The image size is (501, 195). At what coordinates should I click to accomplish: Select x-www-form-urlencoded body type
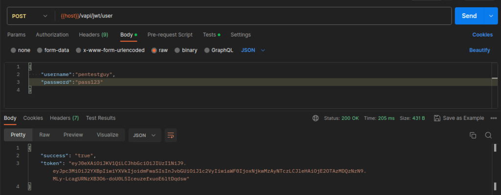click(x=110, y=50)
